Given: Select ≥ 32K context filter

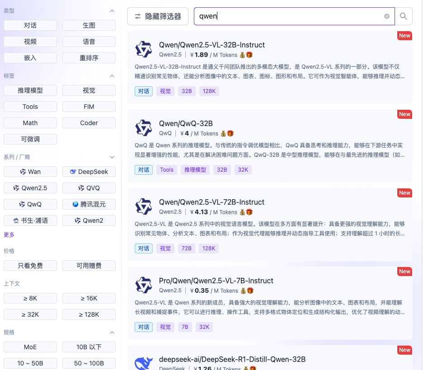Looking at the screenshot, I should coord(30,314).
